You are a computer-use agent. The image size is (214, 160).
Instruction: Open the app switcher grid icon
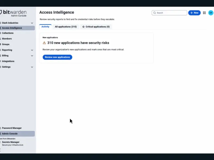pyautogui.click(x=204, y=13)
